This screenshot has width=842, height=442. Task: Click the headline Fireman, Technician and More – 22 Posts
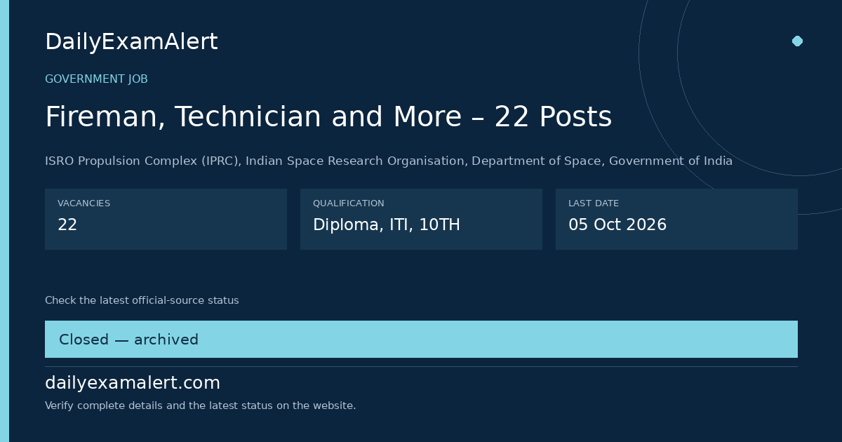click(x=328, y=117)
